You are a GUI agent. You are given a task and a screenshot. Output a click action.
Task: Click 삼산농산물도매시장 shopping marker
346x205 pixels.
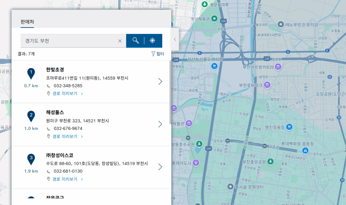click(214, 66)
